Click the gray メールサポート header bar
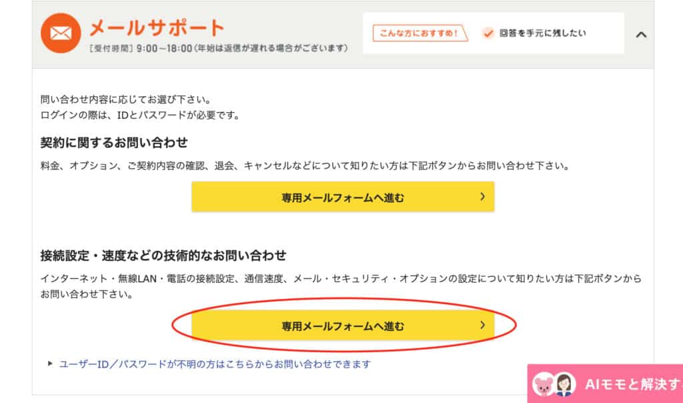The height and width of the screenshot is (403, 683). (x=343, y=35)
